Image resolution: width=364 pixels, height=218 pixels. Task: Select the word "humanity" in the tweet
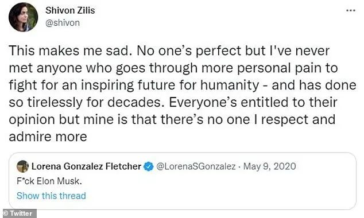click(x=229, y=85)
